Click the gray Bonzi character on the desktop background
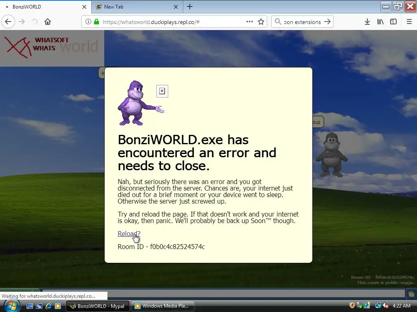 tap(331, 155)
